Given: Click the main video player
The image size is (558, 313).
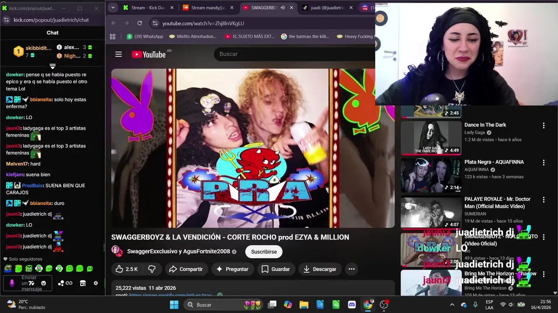Looking at the screenshot, I should 253,148.
